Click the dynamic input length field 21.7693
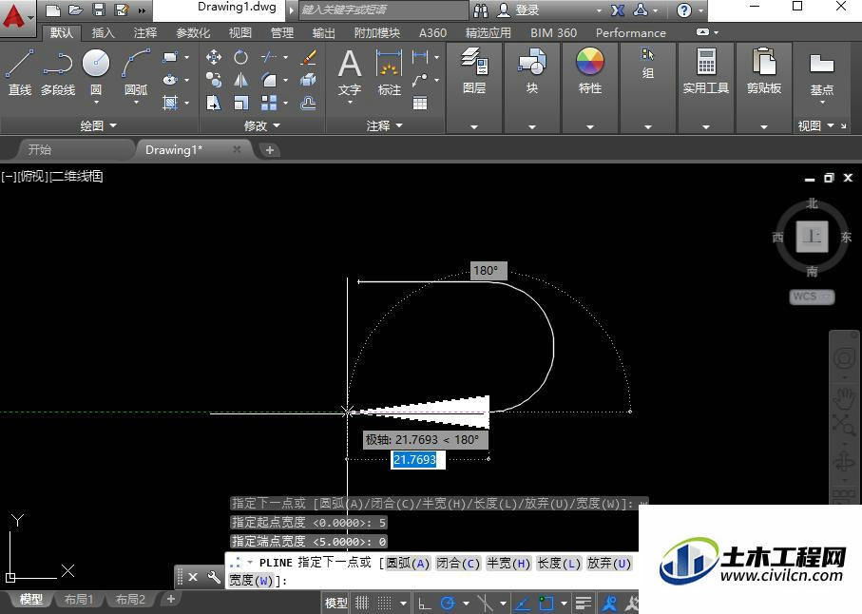Screen dimensions: 862x614 click(417, 459)
